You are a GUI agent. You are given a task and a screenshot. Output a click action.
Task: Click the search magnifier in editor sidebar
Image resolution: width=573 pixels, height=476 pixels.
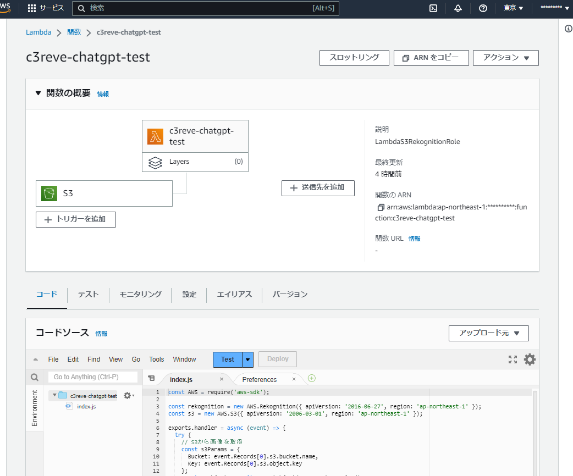[x=35, y=378]
